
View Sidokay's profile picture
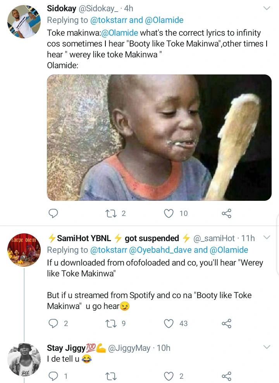(x=24, y=22)
